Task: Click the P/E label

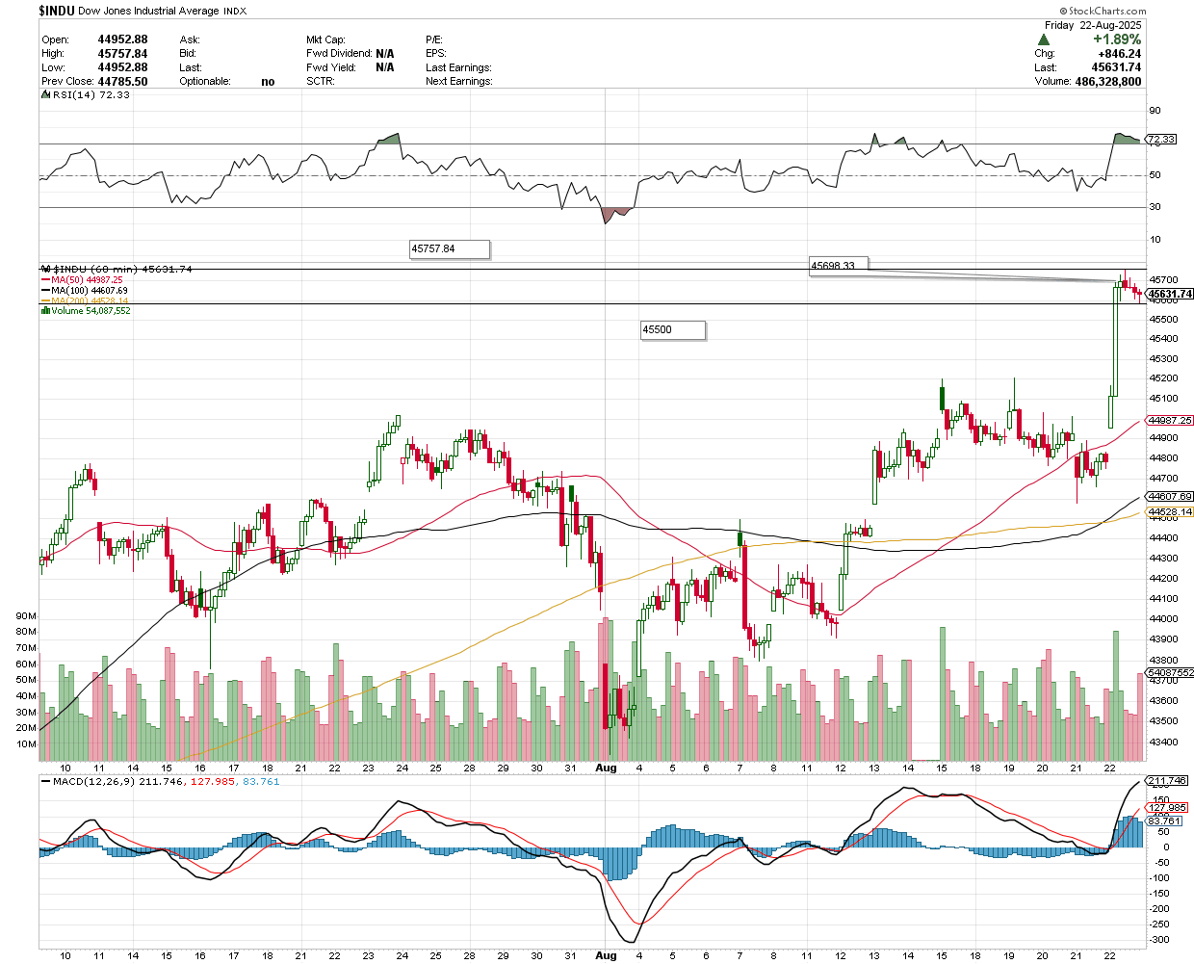Action: tap(433, 40)
